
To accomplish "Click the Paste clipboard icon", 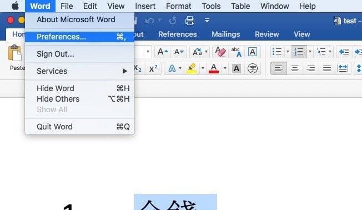I will click(14, 53).
